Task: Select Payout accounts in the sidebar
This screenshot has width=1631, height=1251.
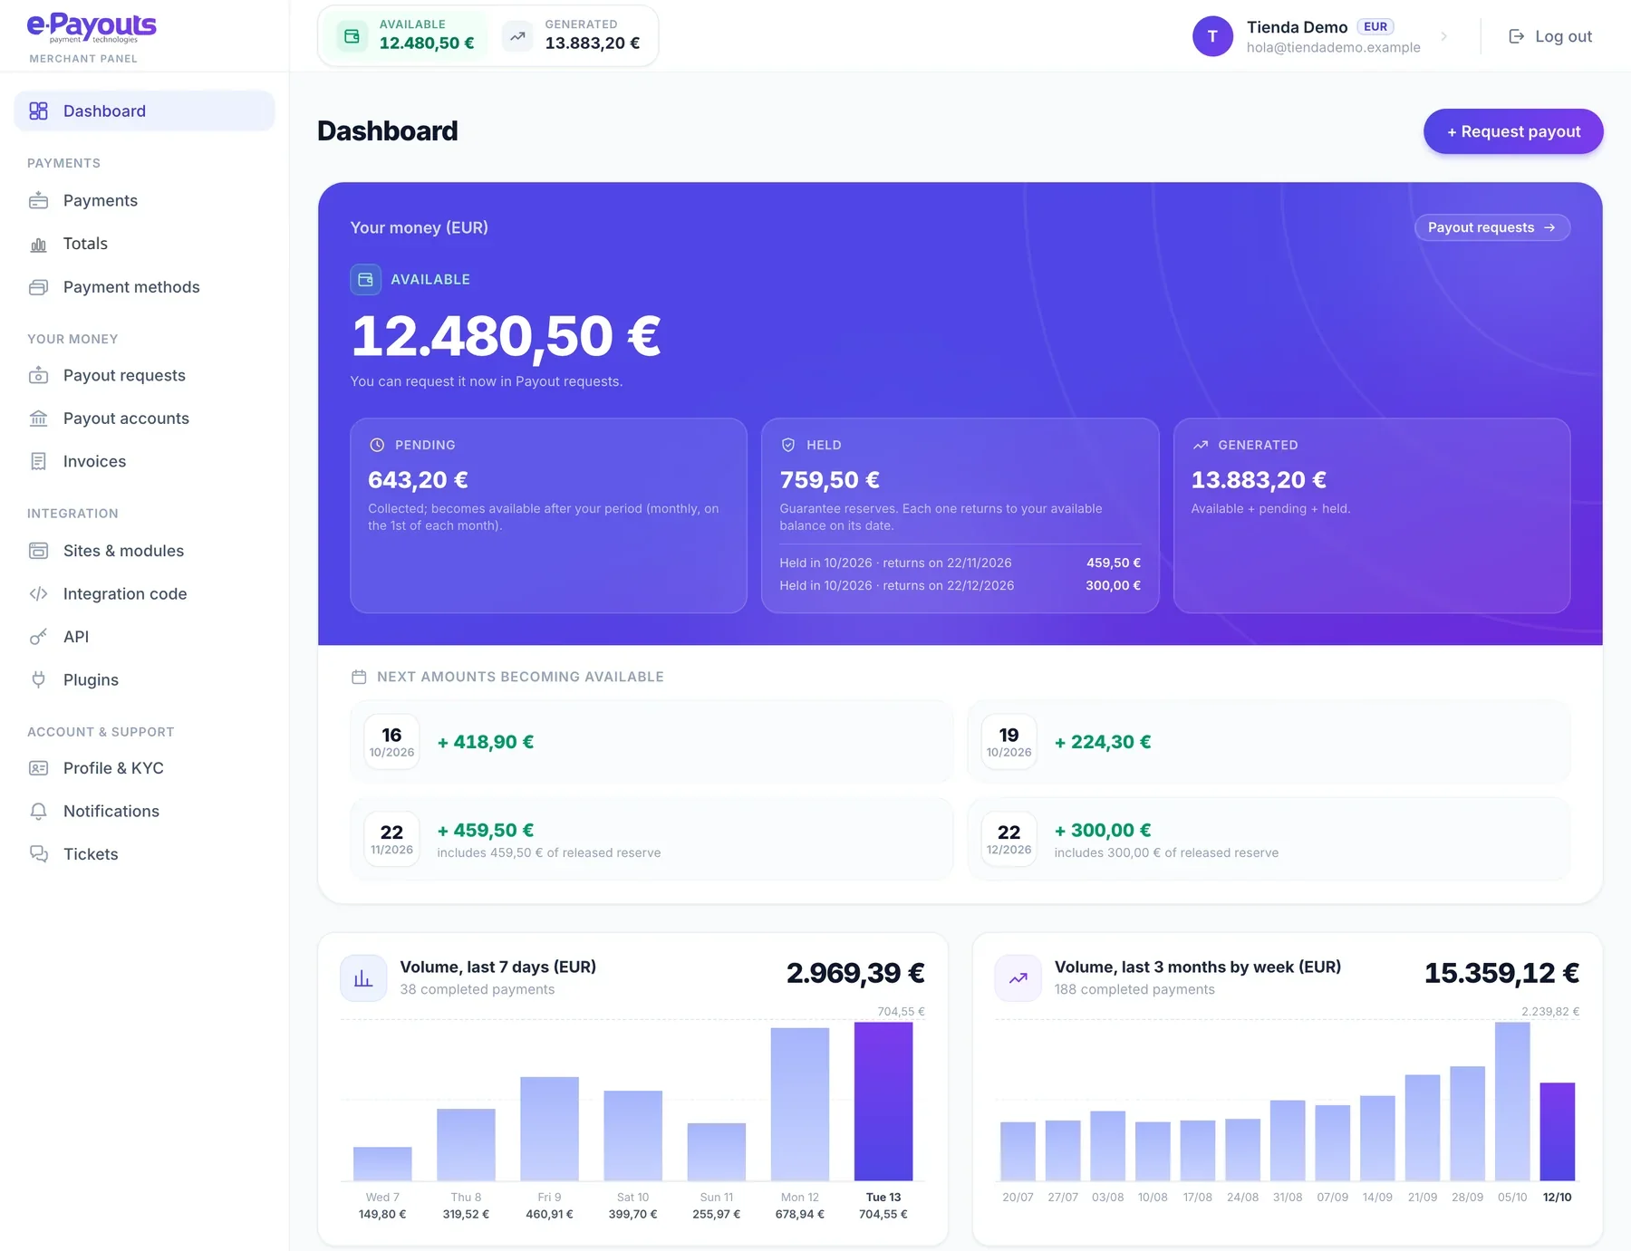Action: (144, 419)
